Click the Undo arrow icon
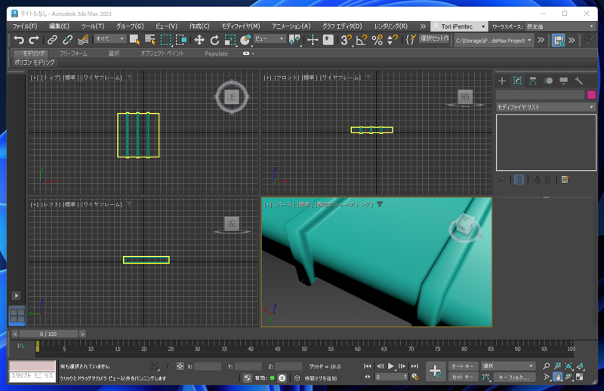 click(x=18, y=40)
